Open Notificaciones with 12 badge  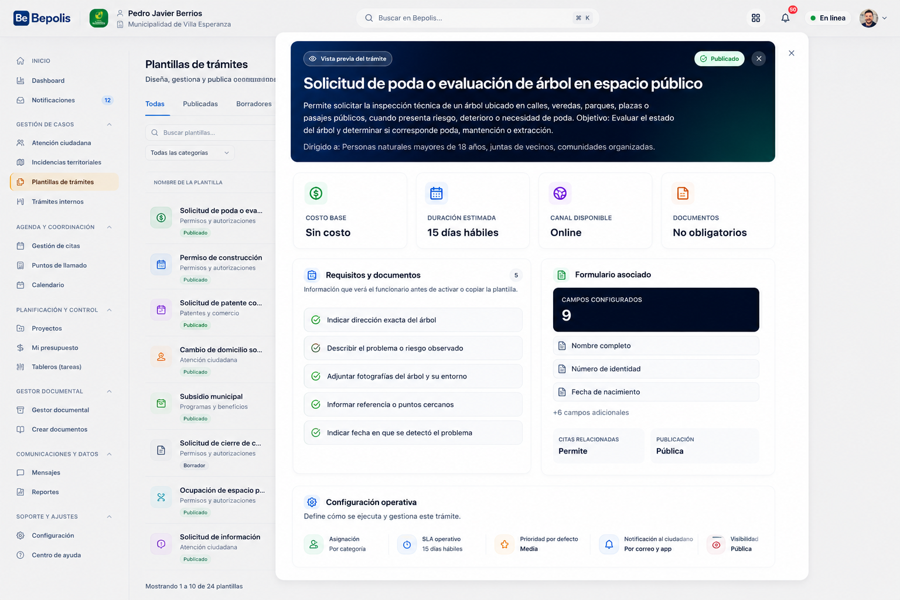[64, 100]
